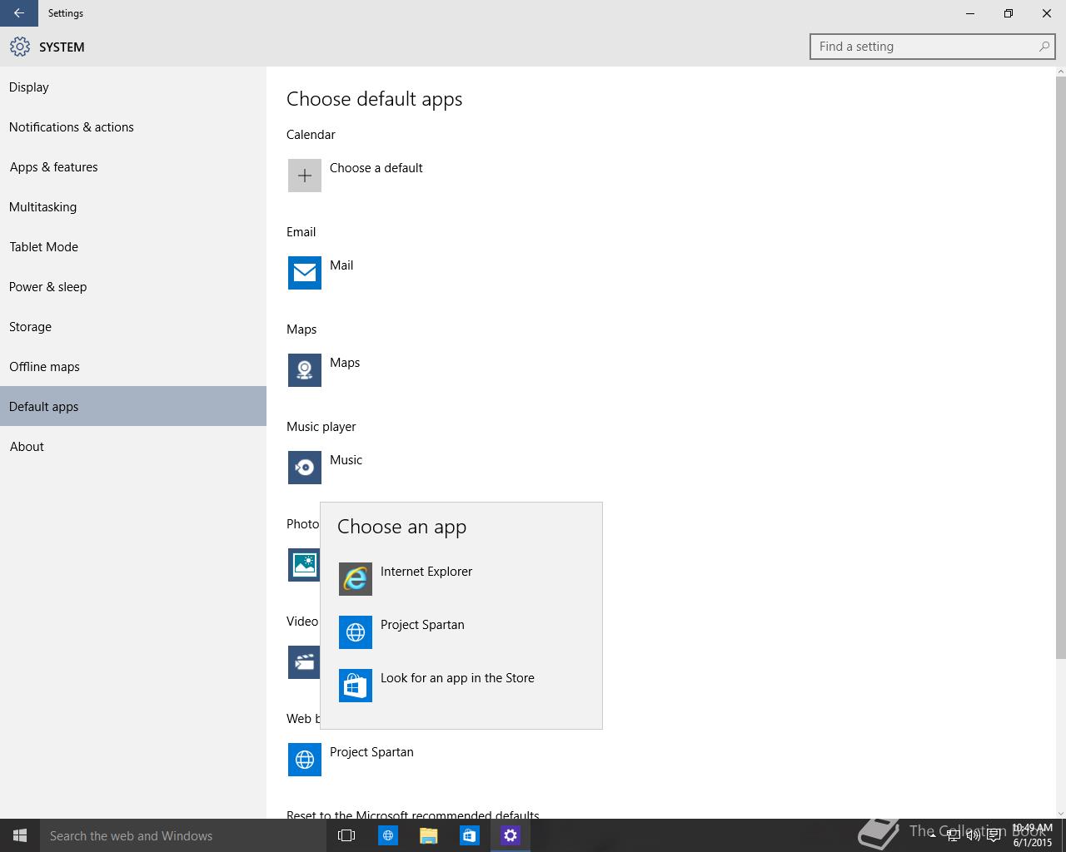The width and height of the screenshot is (1066, 852).
Task: Click the Find a setting search box
Action: 932,47
